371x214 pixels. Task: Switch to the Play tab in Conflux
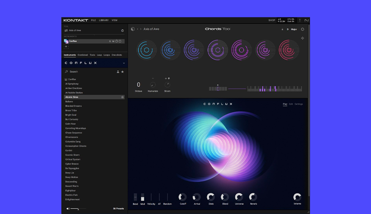[285, 104]
